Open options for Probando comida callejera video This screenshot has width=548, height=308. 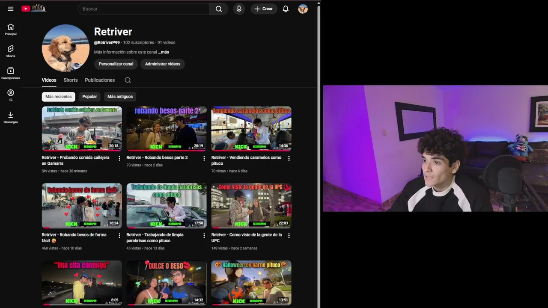click(x=119, y=158)
